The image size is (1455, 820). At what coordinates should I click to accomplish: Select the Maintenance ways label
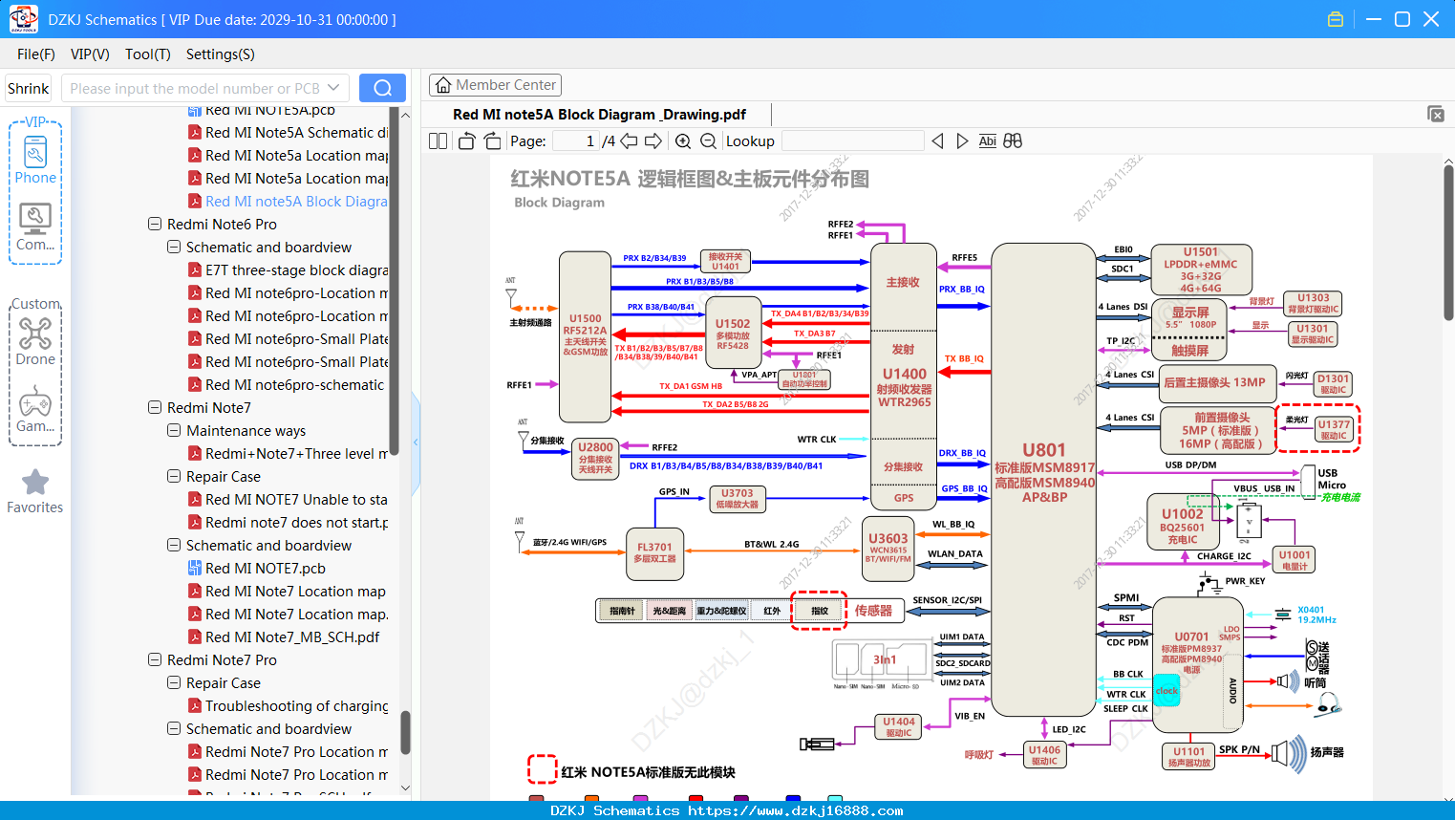[x=246, y=431]
